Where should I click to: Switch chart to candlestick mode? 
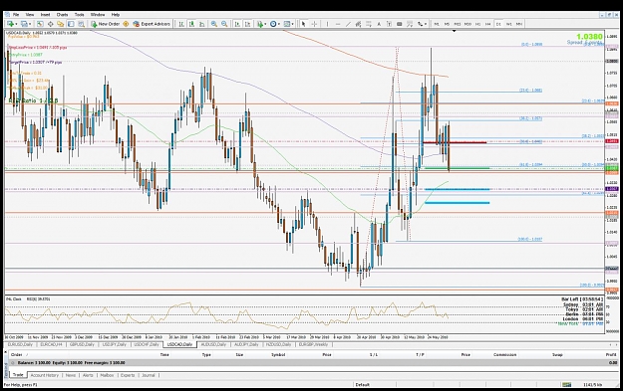point(191,24)
